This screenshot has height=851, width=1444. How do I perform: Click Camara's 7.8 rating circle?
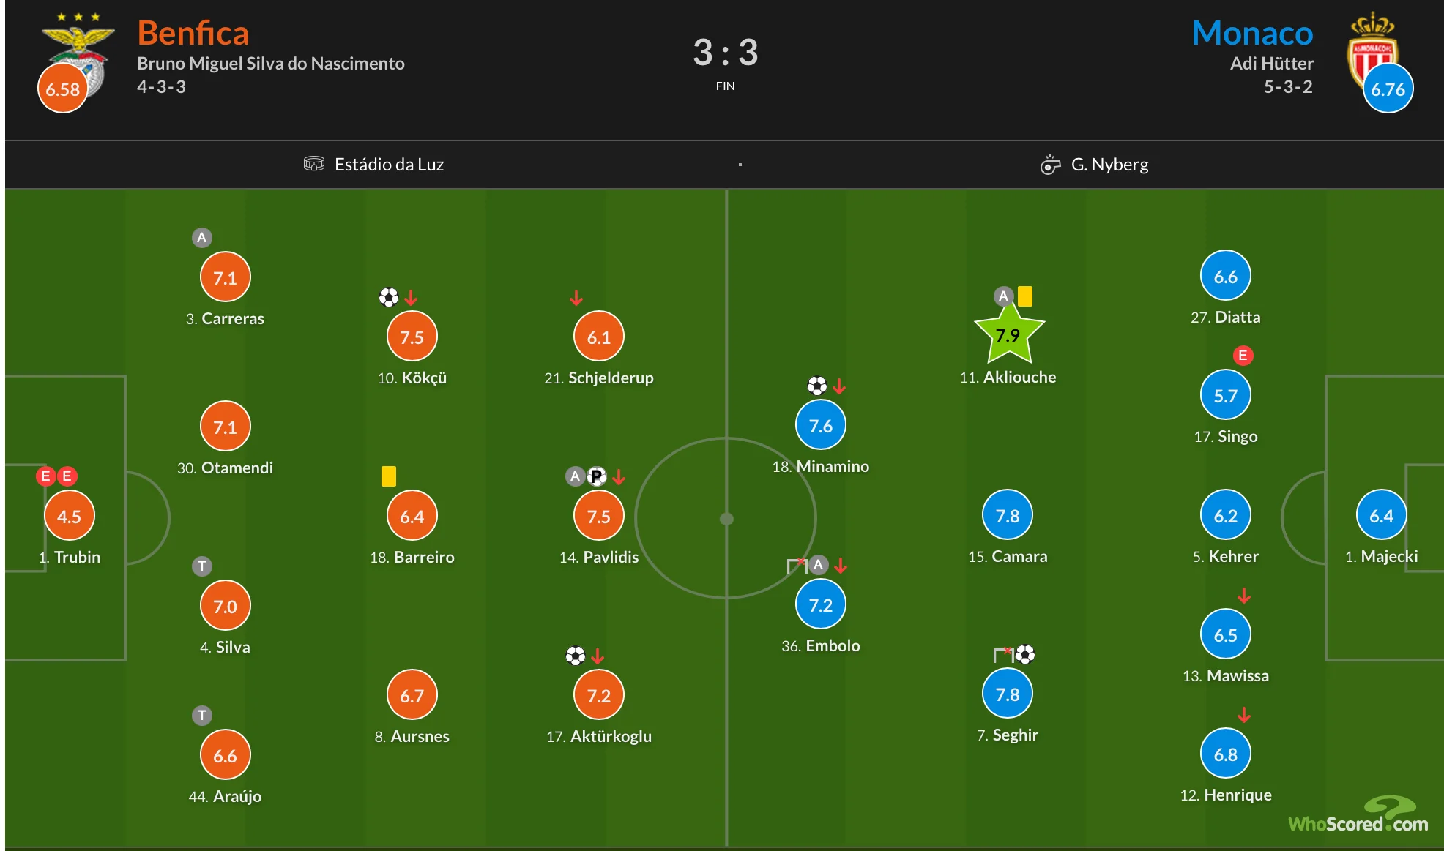pyautogui.click(x=1008, y=515)
